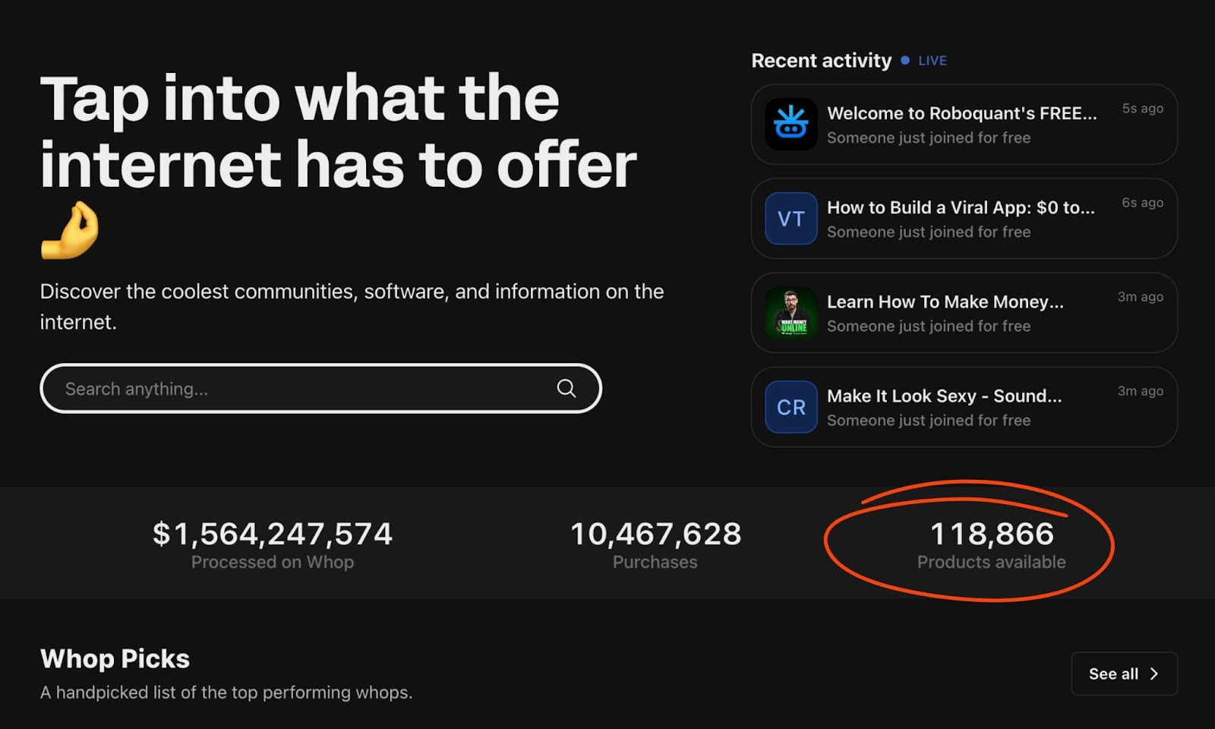Click the See all chevron arrow
The width and height of the screenshot is (1215, 729).
click(1154, 674)
